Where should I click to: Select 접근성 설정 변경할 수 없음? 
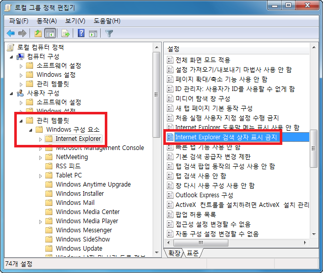click(213, 224)
